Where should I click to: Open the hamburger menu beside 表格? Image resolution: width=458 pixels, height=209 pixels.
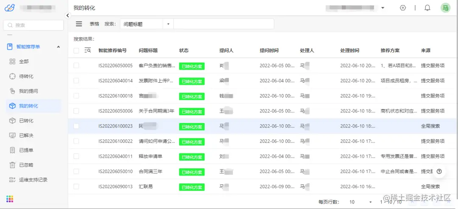coord(79,24)
